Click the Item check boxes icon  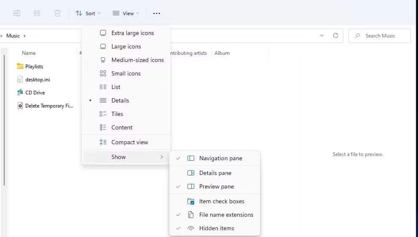pyautogui.click(x=191, y=201)
